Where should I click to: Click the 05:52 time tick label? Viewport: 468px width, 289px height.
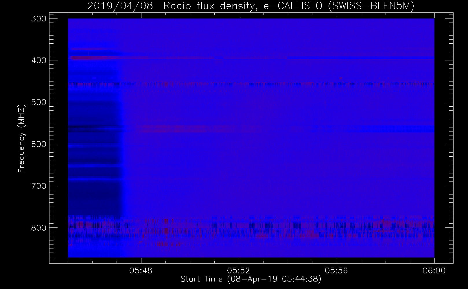(x=239, y=271)
